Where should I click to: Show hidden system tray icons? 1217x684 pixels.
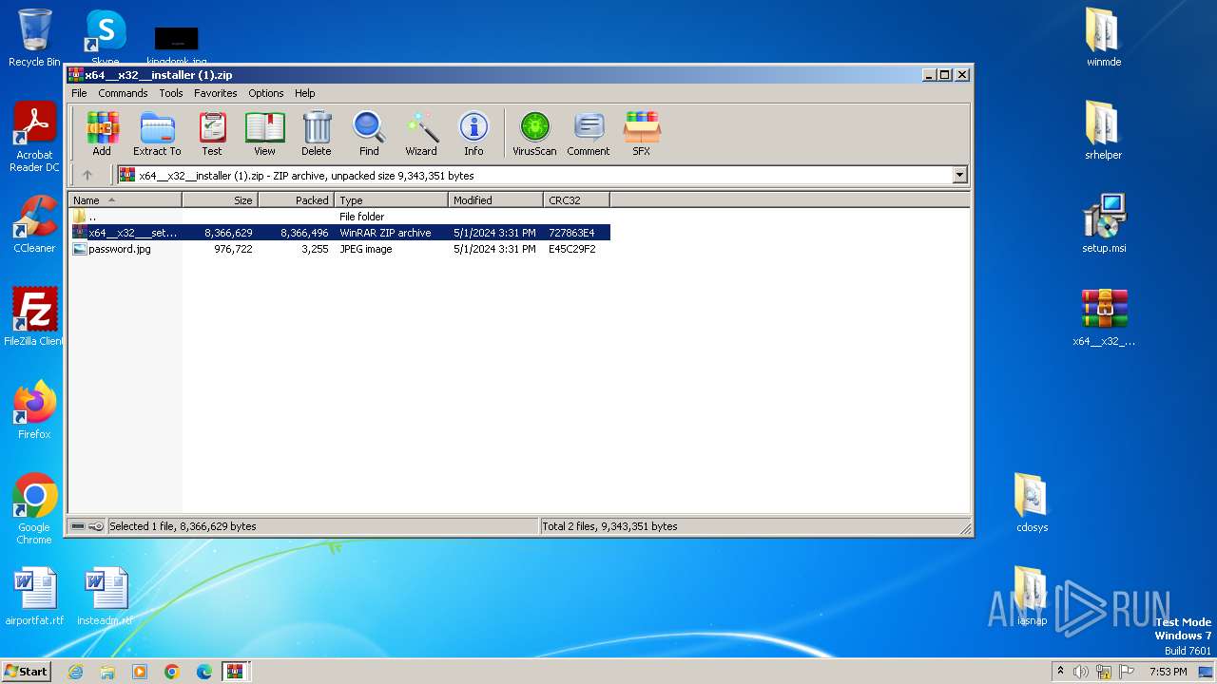click(1060, 672)
